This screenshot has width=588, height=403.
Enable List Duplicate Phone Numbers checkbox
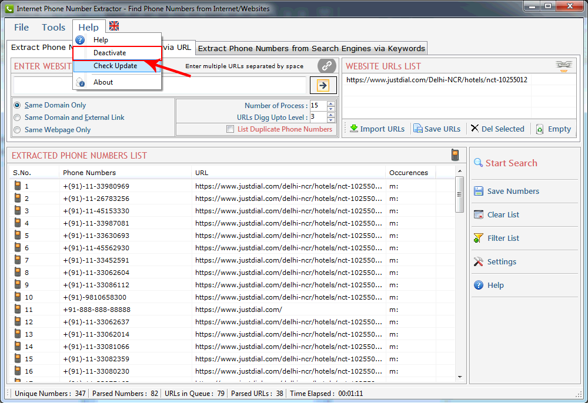pyautogui.click(x=230, y=129)
